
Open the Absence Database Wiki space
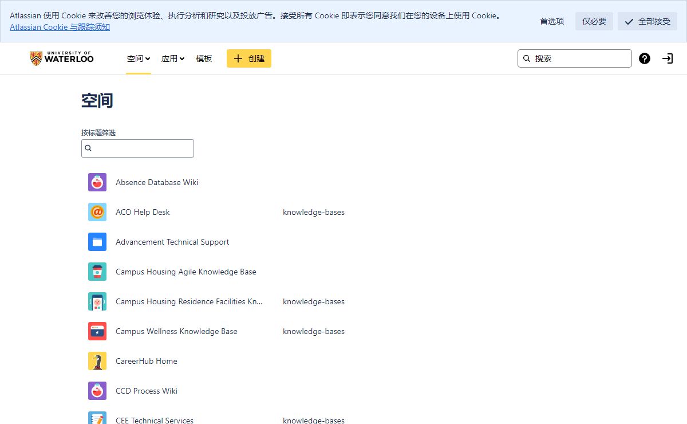click(x=157, y=182)
